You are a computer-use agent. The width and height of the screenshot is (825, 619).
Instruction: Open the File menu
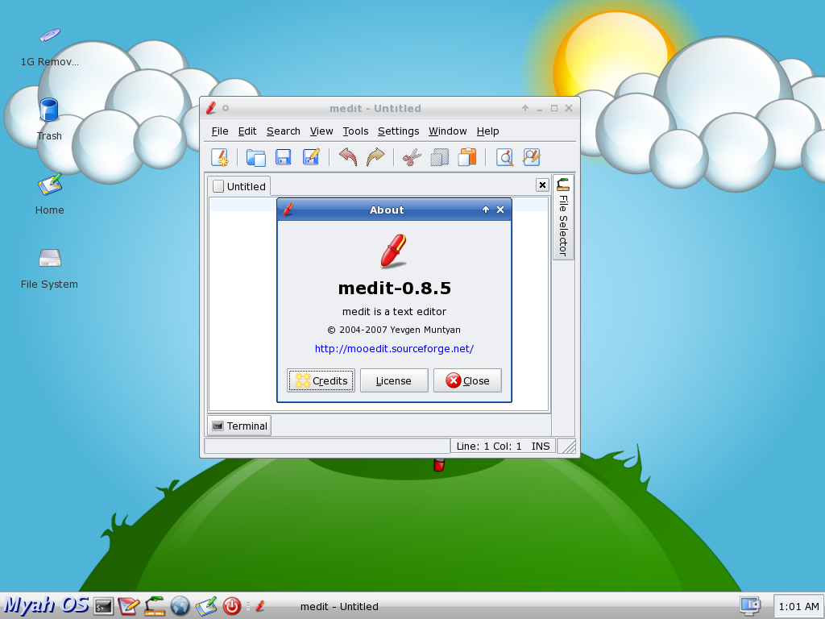[220, 131]
